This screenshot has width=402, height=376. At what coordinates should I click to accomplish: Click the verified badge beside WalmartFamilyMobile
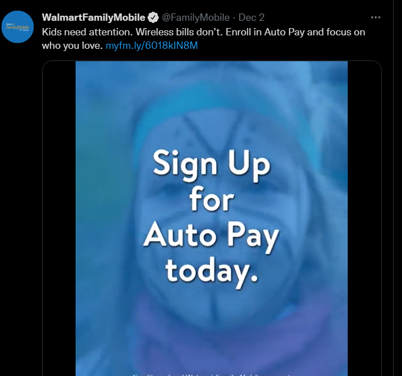click(153, 17)
